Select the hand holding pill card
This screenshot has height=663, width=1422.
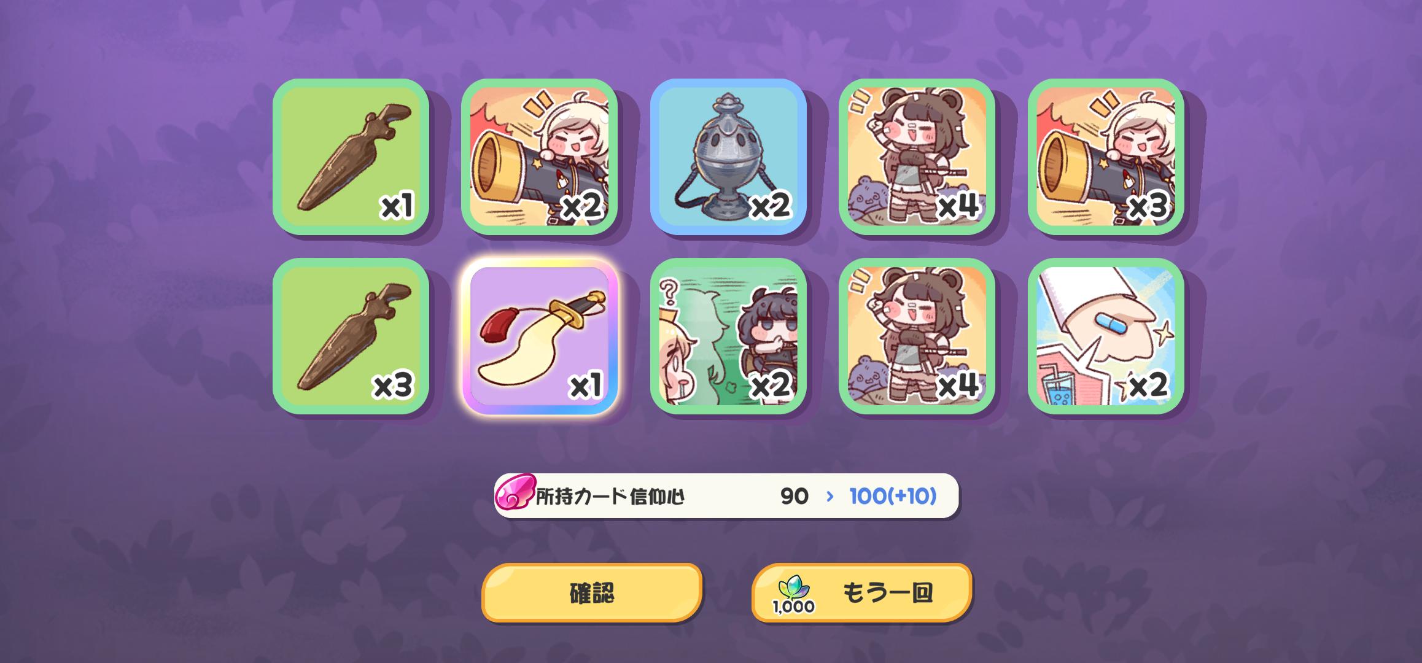click(x=1106, y=336)
